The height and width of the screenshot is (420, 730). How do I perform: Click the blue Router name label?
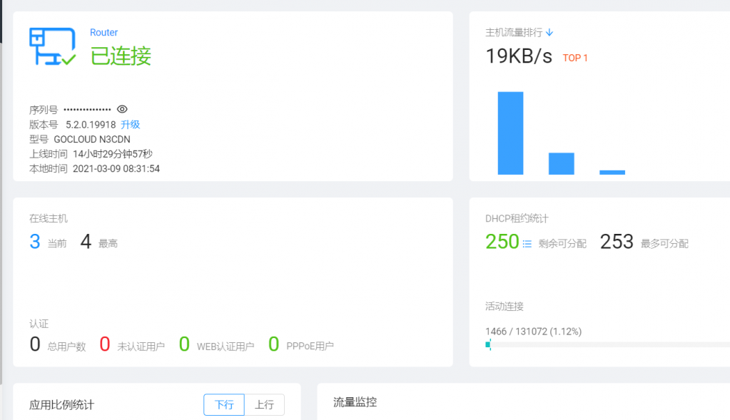pyautogui.click(x=103, y=32)
